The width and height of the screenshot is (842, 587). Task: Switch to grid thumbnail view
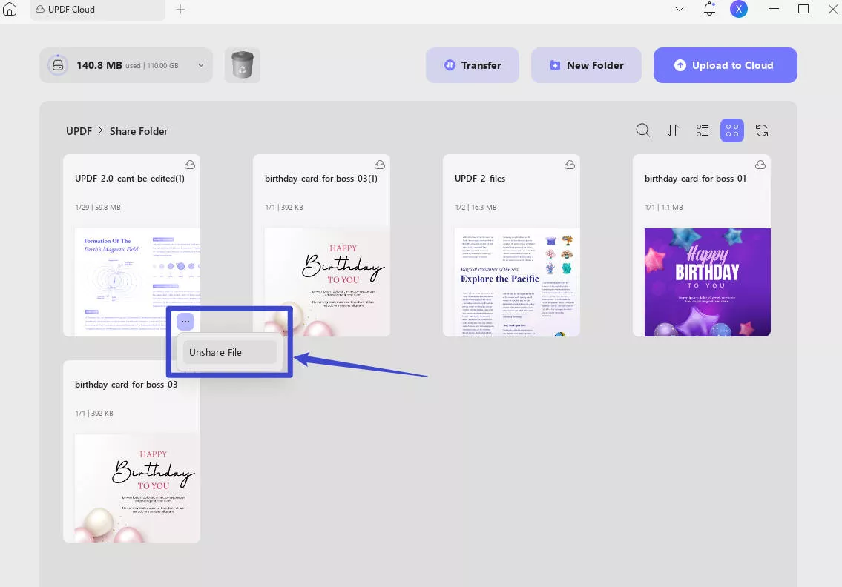coord(732,130)
